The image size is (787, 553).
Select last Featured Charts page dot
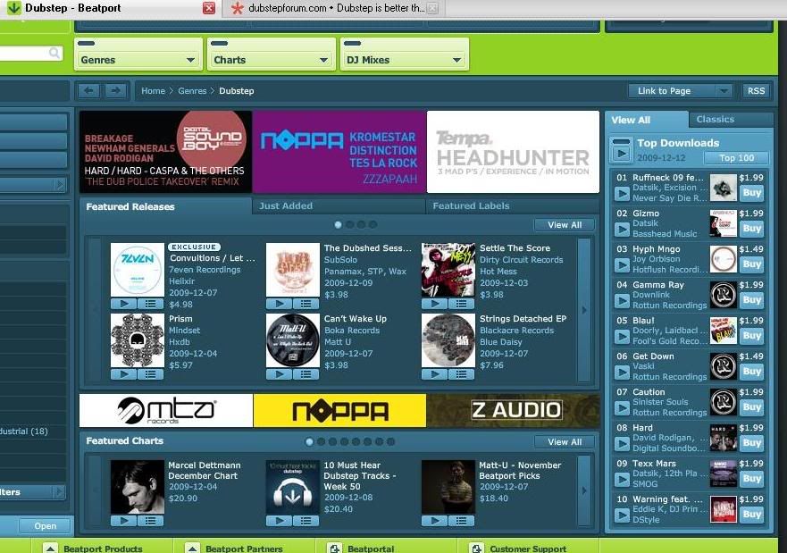[x=390, y=441]
